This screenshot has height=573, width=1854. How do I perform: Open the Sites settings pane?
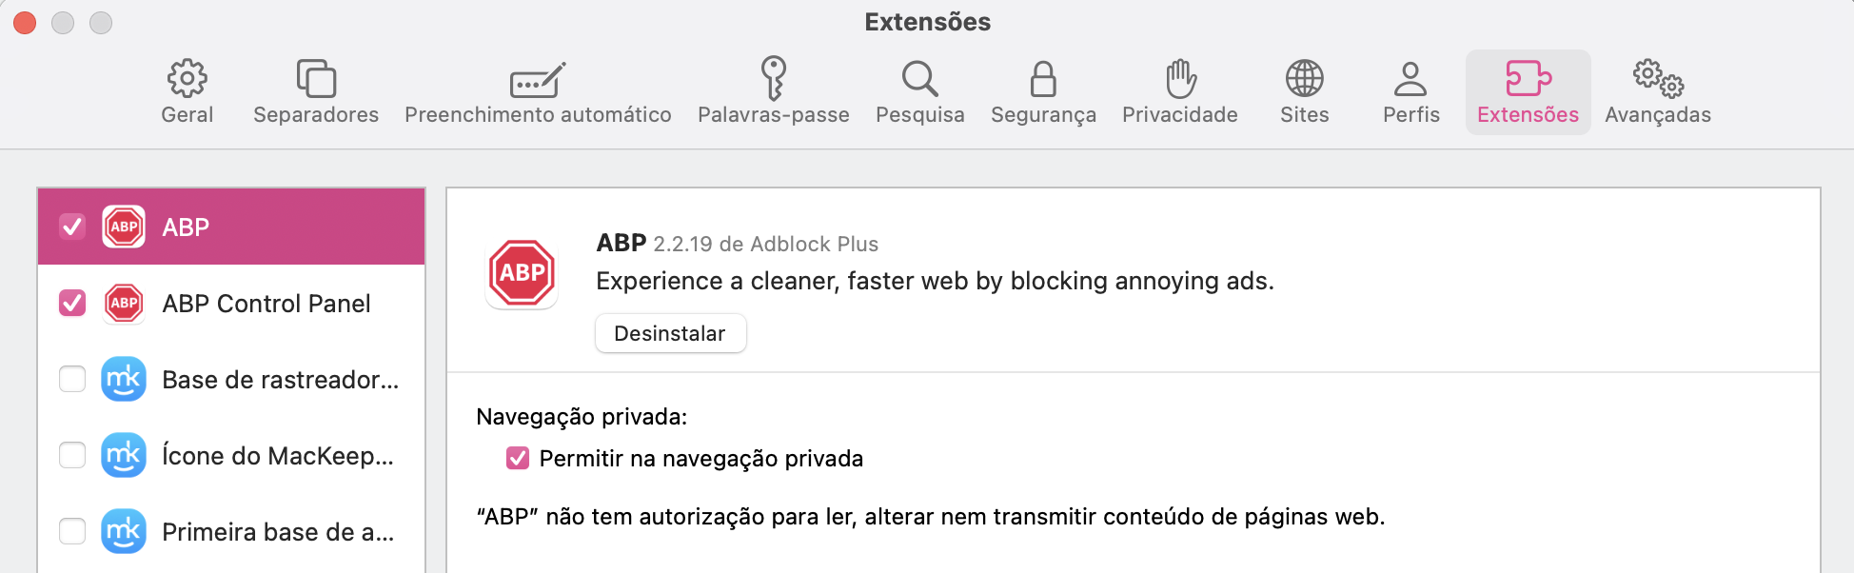tap(1303, 90)
